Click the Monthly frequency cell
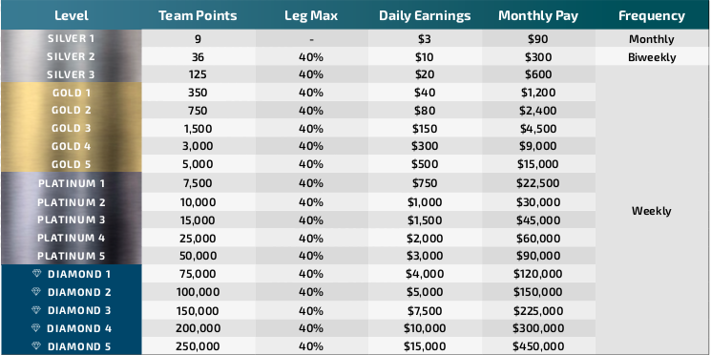Viewport: 711px width, 355px height. pos(653,38)
